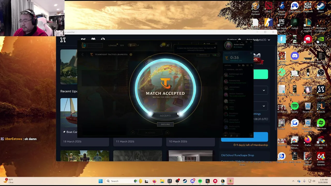The image size is (331, 186).
Task: Open Sid Meier's Civilization desktop icon
Action: (321, 25)
